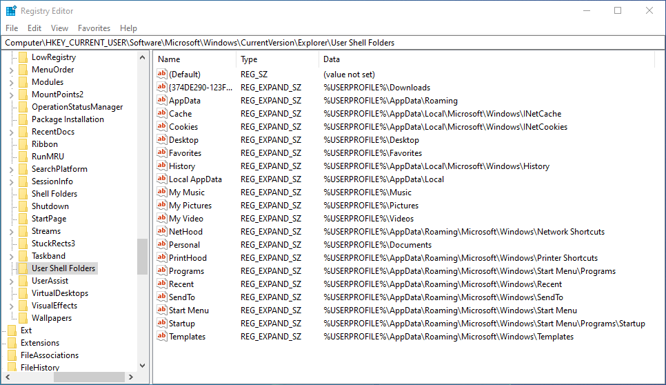Expand the Streams key
The width and height of the screenshot is (666, 385).
(x=12, y=232)
